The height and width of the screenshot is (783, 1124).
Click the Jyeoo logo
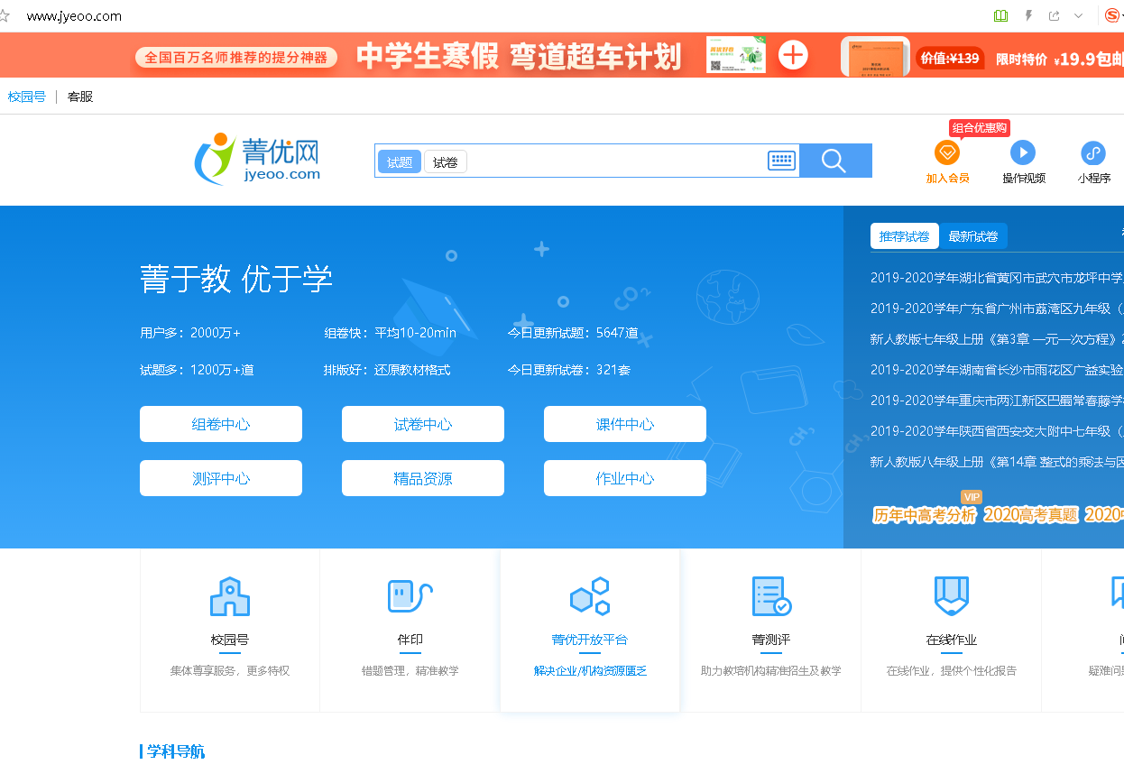[x=257, y=159]
